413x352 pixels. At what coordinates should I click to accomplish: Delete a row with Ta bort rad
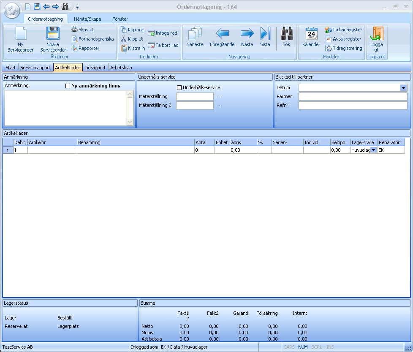(x=163, y=45)
